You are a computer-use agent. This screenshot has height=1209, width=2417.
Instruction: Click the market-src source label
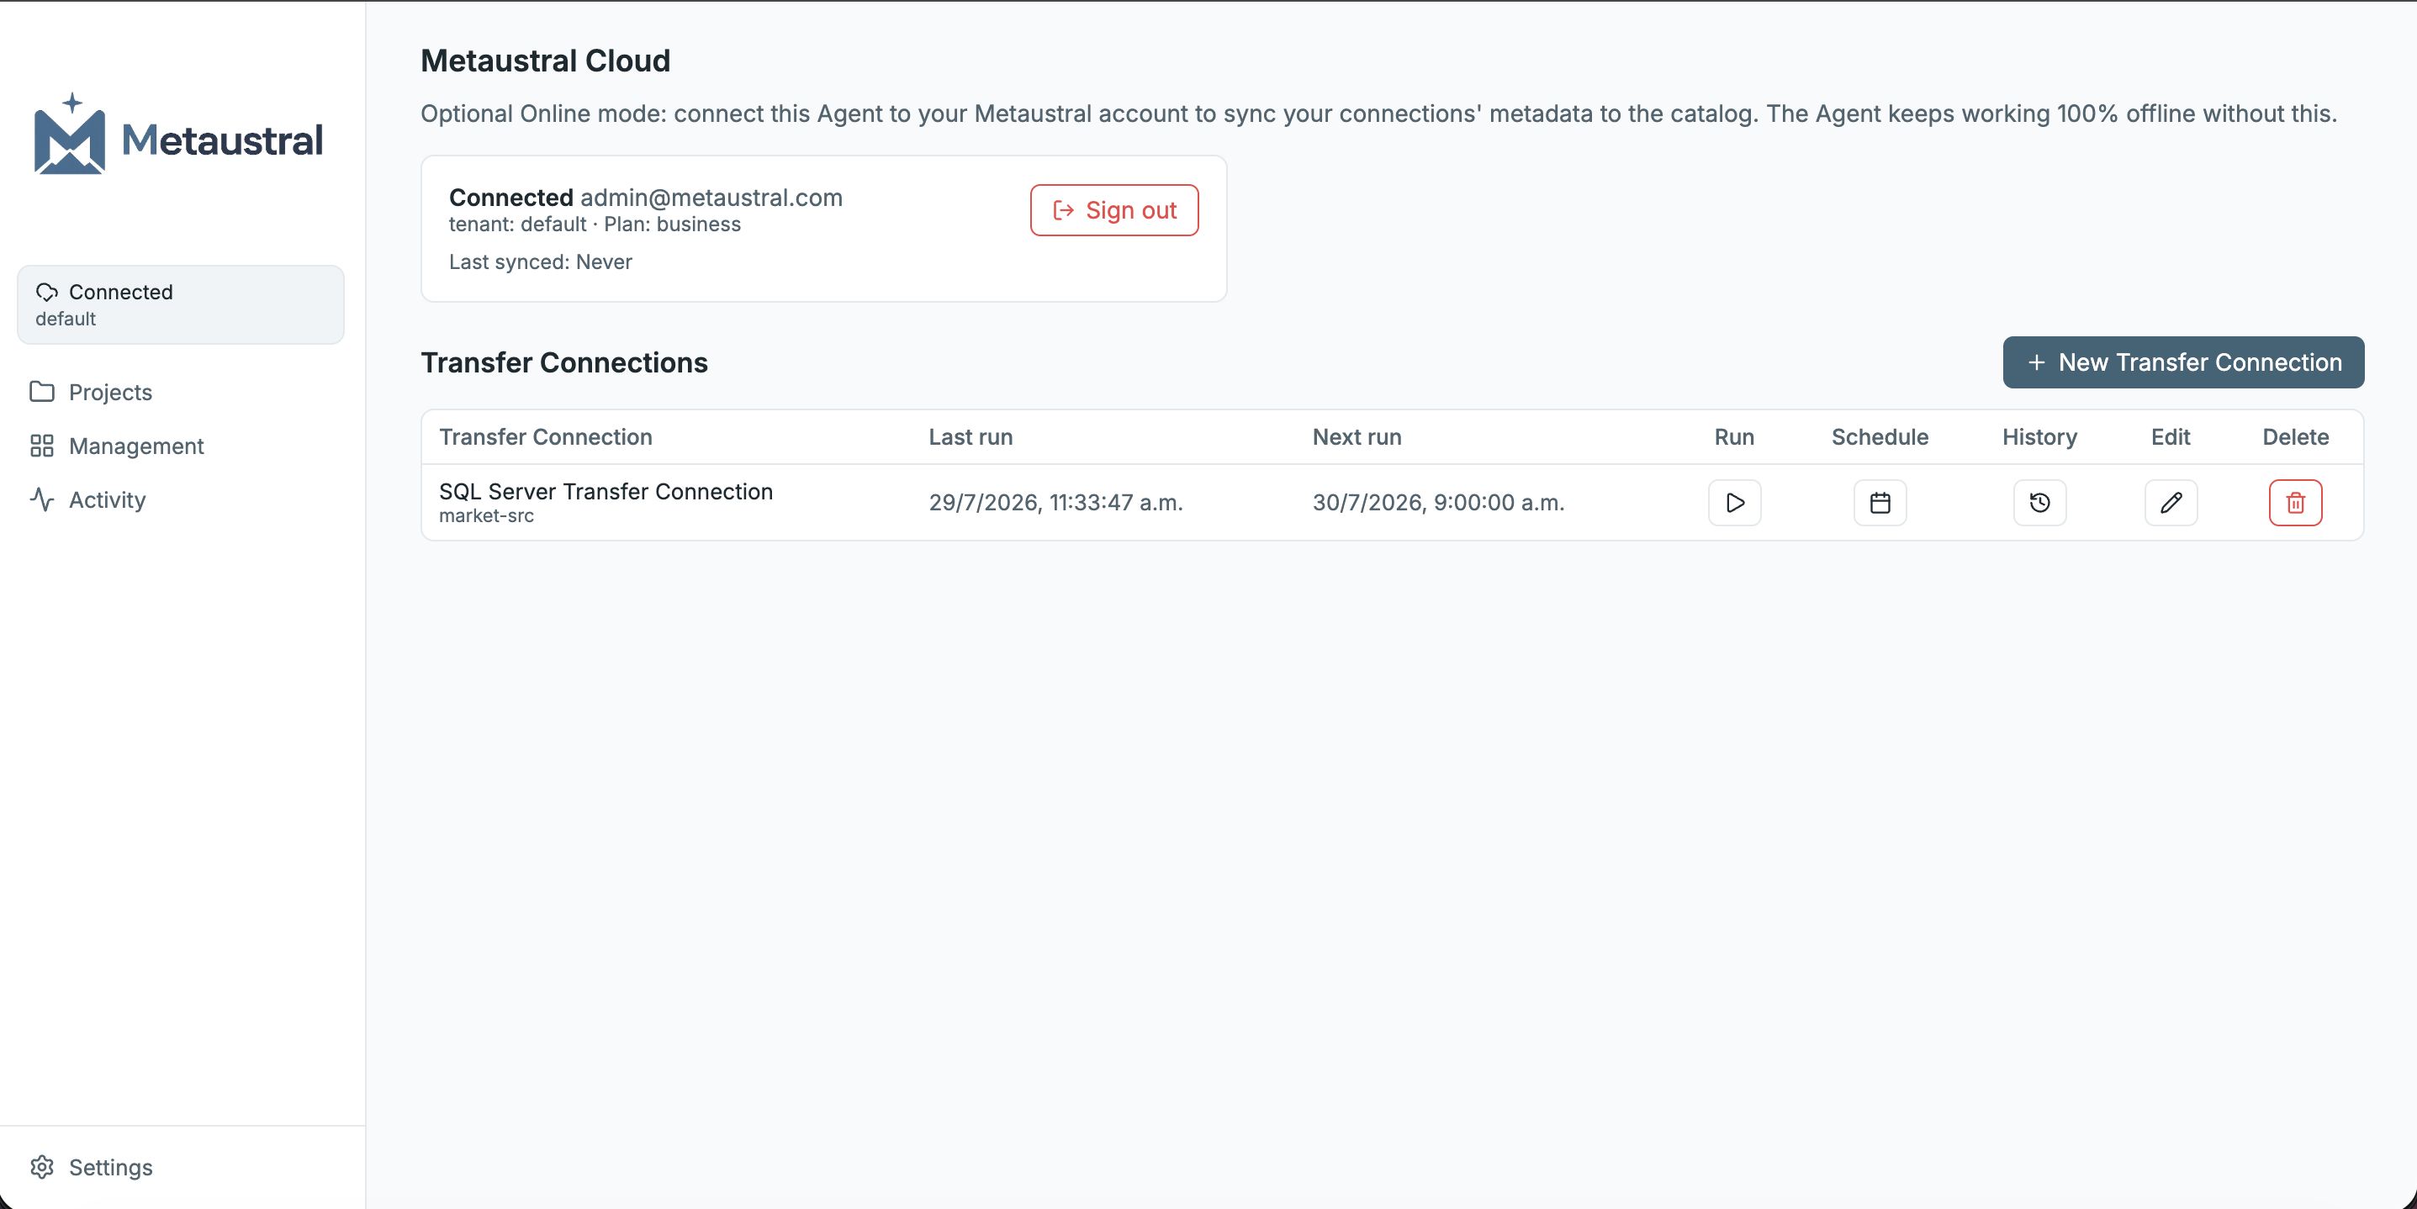486,516
